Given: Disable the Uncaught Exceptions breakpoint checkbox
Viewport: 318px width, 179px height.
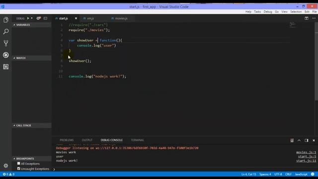Looking at the screenshot, I should (19, 169).
